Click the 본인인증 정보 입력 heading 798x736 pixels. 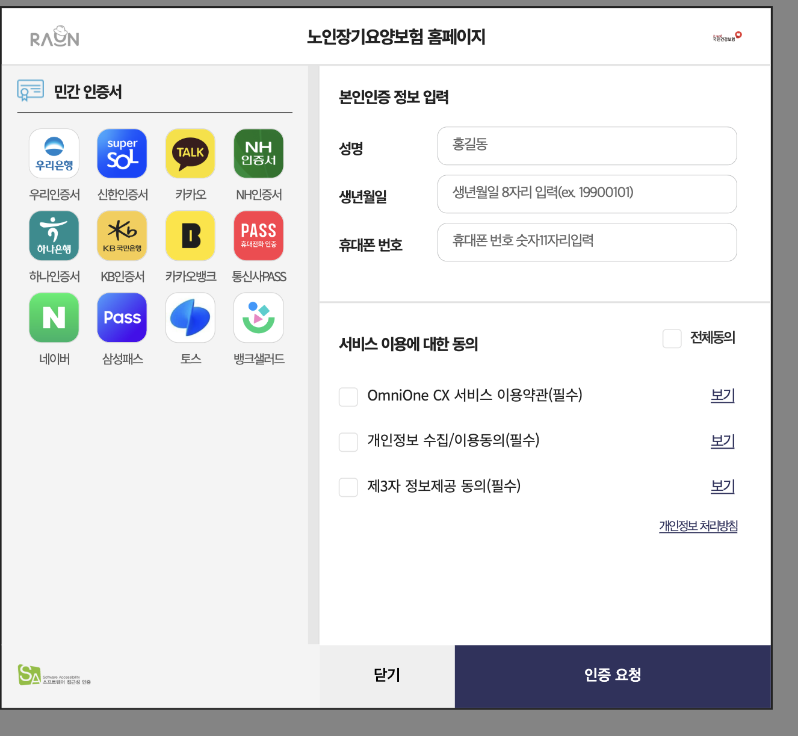pos(394,97)
